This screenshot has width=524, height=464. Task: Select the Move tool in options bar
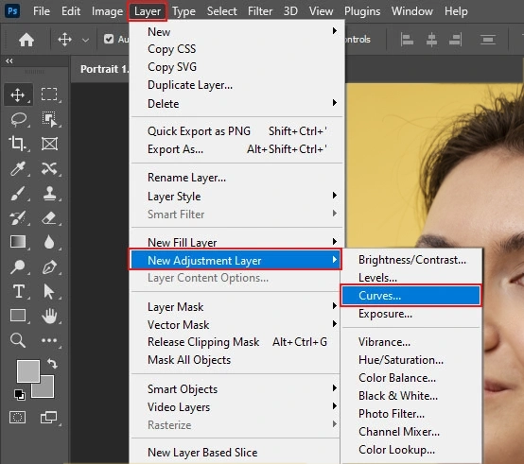(x=64, y=40)
